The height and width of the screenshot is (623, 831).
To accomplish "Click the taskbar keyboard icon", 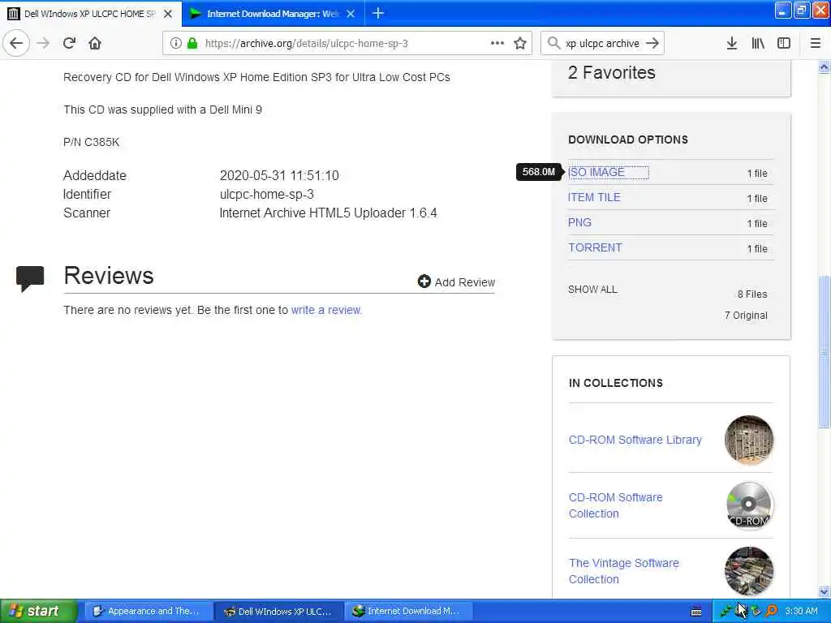I will point(696,612).
